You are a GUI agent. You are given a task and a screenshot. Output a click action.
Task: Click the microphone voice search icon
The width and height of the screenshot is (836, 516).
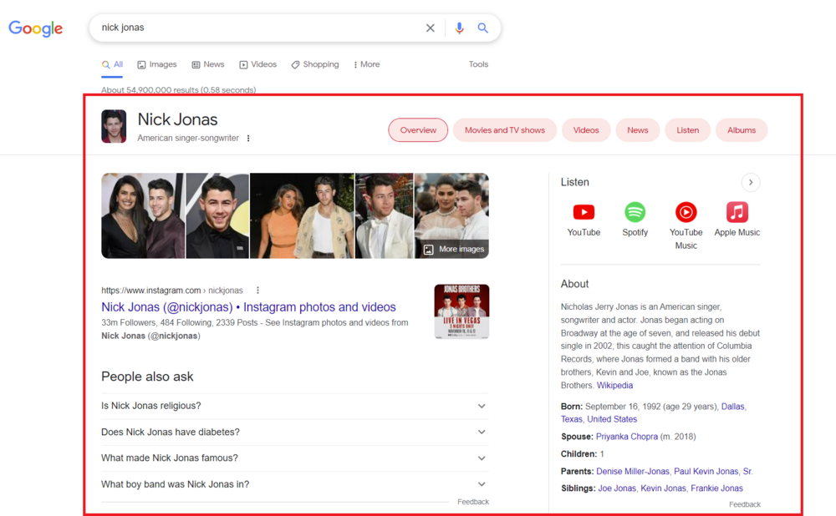459,28
